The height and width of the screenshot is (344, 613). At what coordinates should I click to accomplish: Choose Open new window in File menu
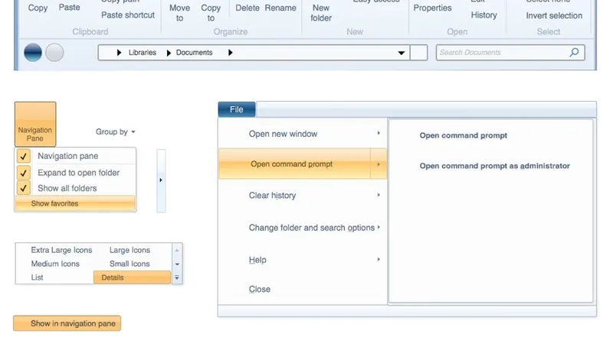(x=303, y=134)
